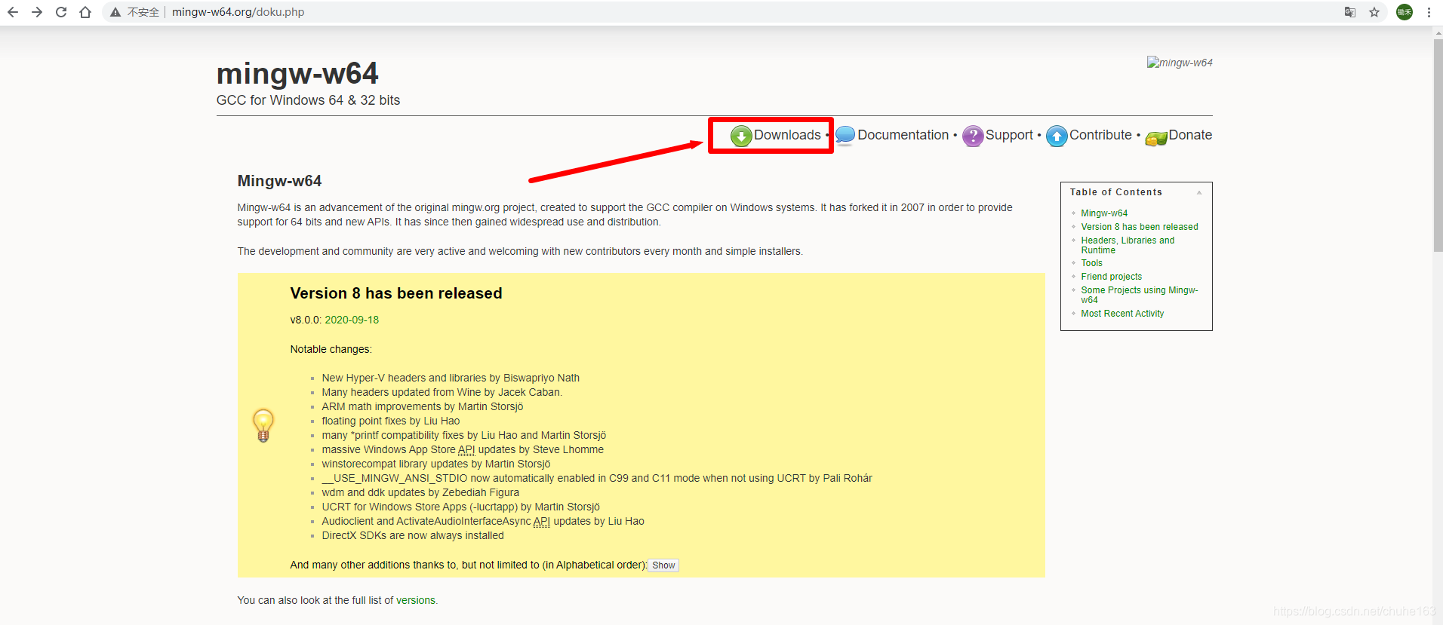Bookmark this page with star icon
The width and height of the screenshot is (1443, 625).
click(1374, 12)
